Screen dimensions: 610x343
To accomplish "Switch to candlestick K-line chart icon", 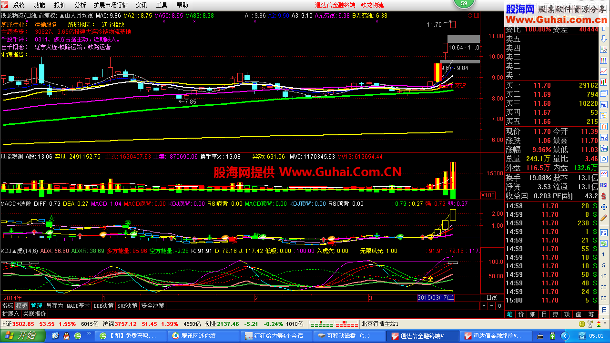I will pyautogui.click(x=604, y=81).
